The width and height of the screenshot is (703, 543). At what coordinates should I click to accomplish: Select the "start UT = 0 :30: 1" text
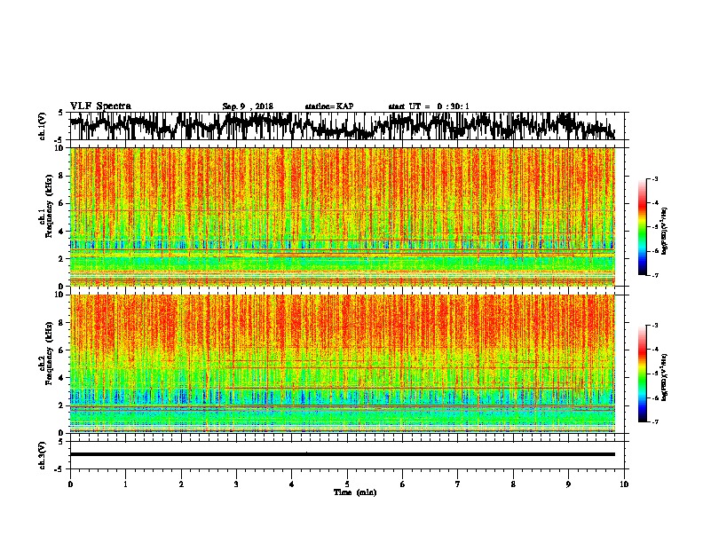429,106
